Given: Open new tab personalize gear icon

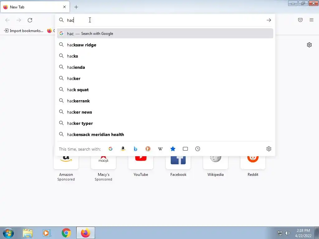Looking at the screenshot, I should pyautogui.click(x=309, y=45).
